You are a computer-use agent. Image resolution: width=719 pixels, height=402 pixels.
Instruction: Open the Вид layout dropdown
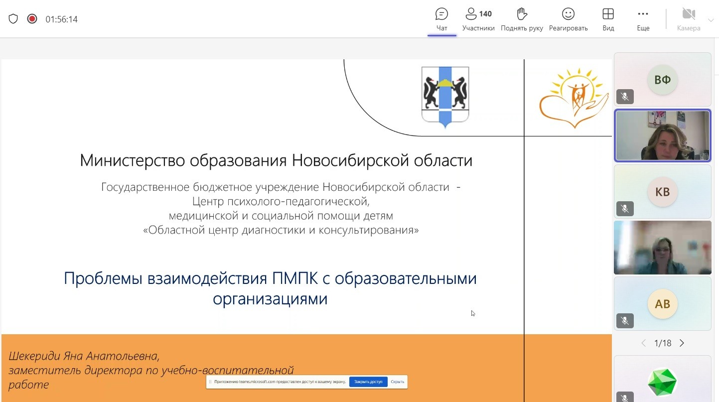click(608, 19)
